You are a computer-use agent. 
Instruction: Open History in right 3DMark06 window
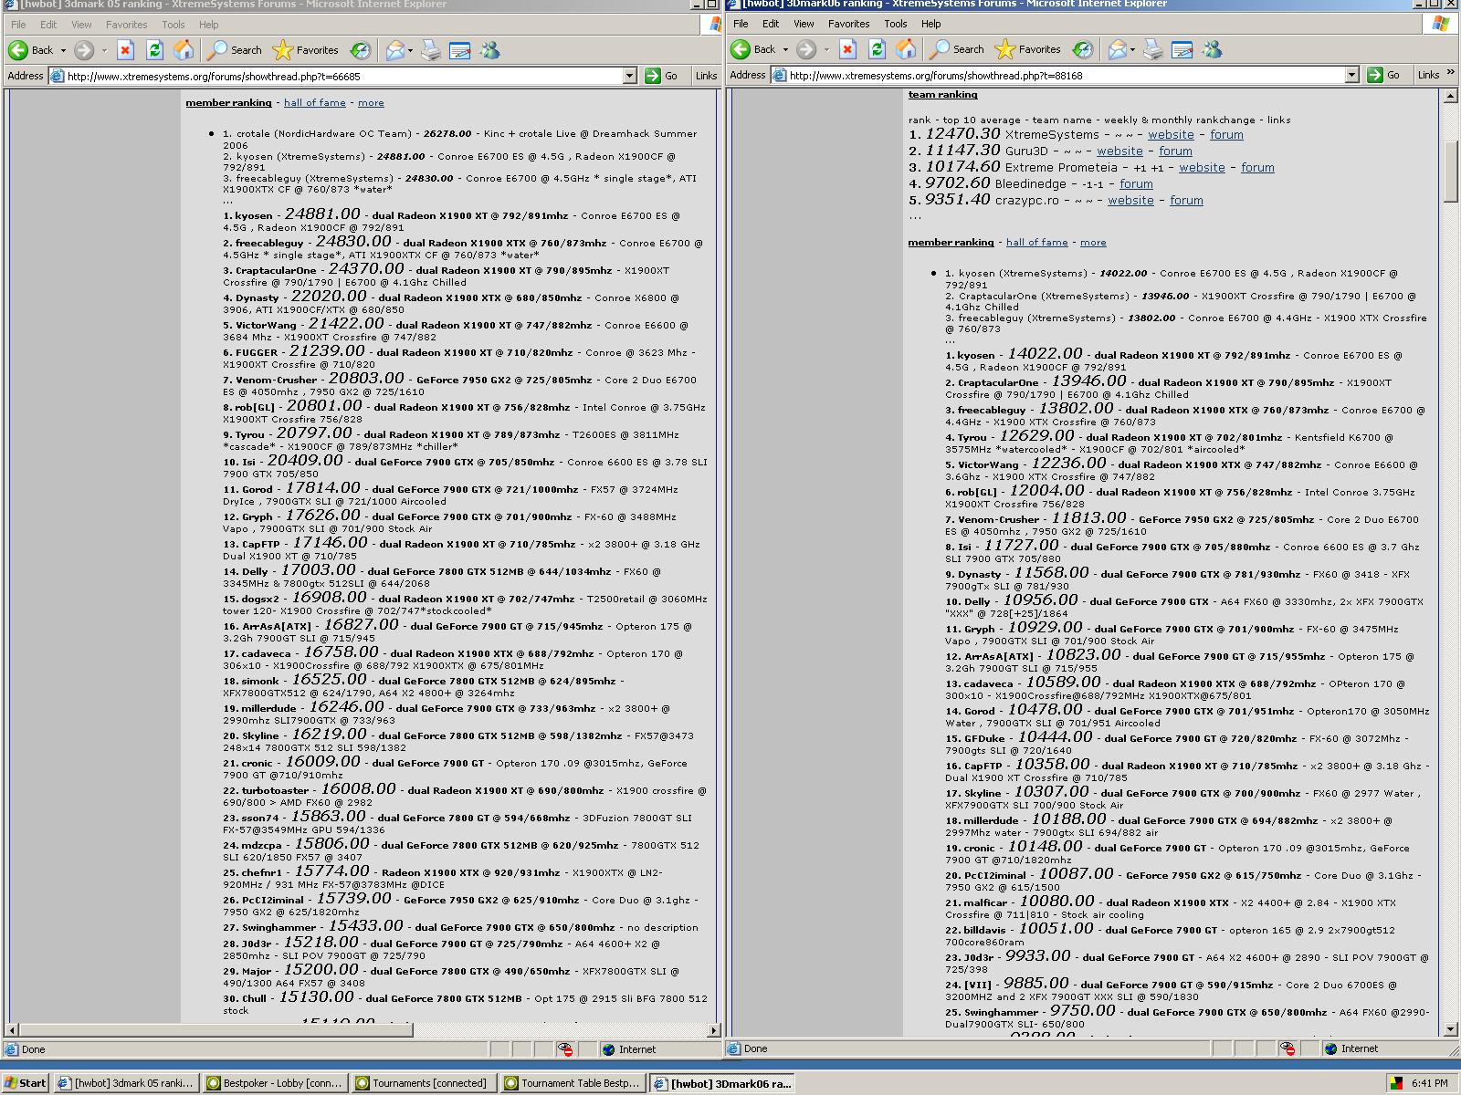[1083, 49]
